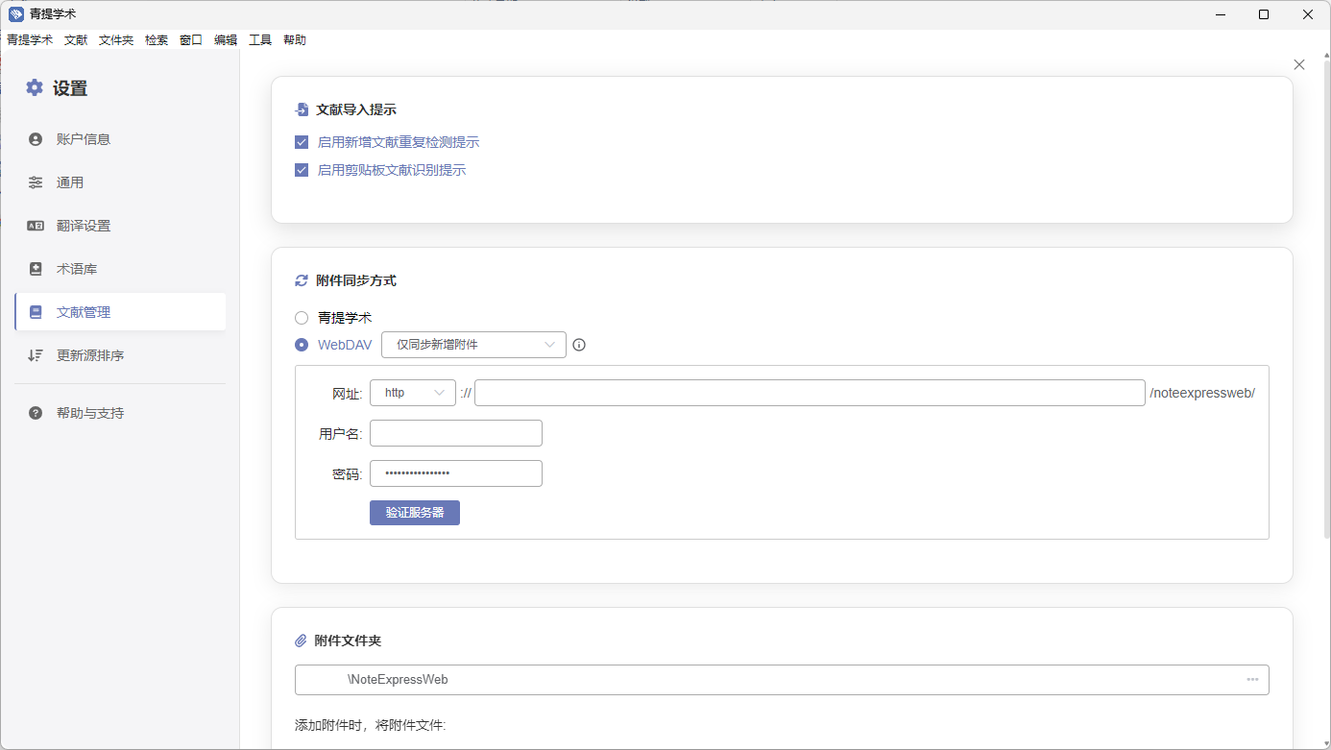
Task: Open the 工具 menu
Action: (260, 40)
